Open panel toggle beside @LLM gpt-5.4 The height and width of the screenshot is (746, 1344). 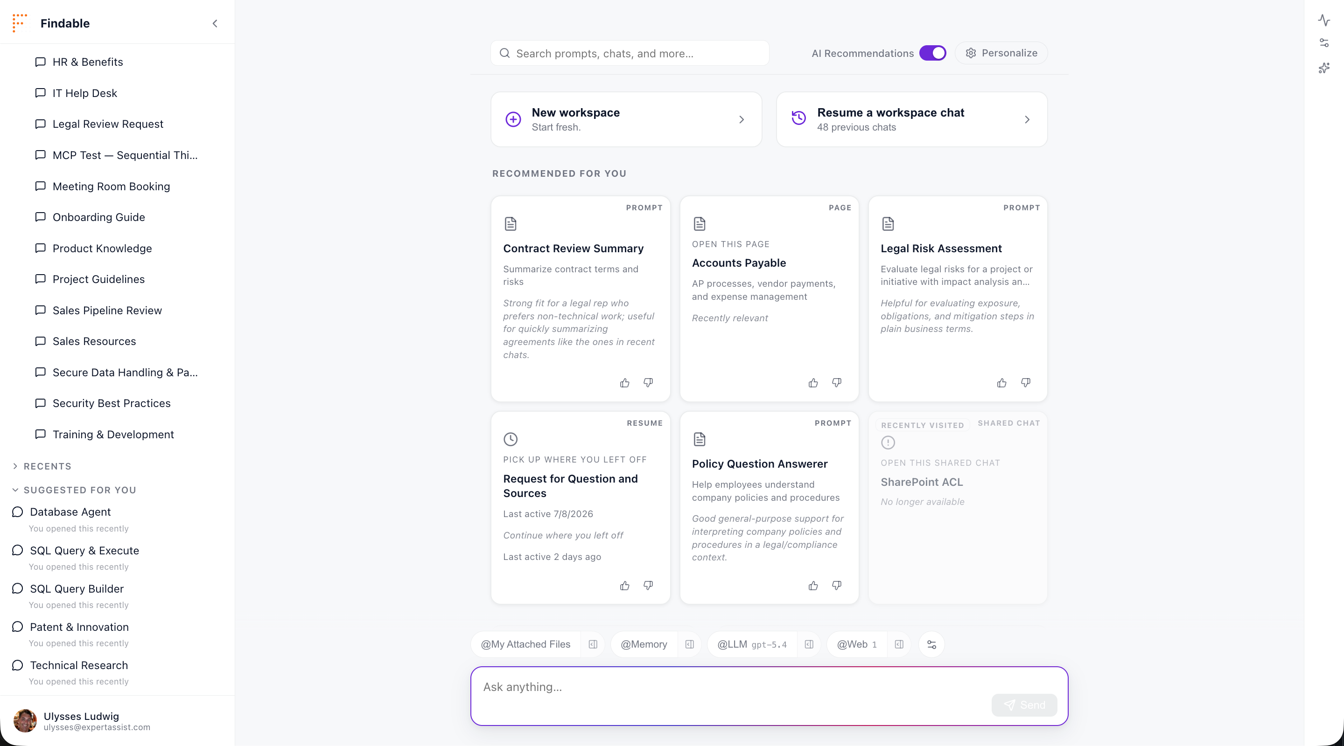(x=809, y=644)
